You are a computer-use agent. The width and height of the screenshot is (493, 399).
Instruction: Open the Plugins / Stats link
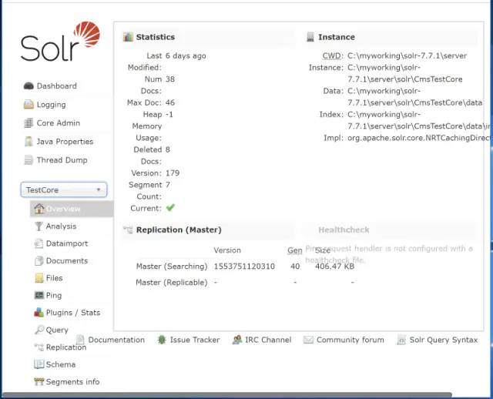73,313
